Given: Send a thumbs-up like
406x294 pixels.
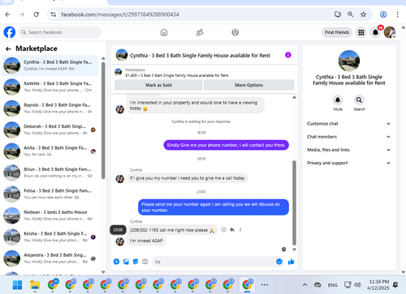Looking at the screenshot, I should (x=292, y=262).
